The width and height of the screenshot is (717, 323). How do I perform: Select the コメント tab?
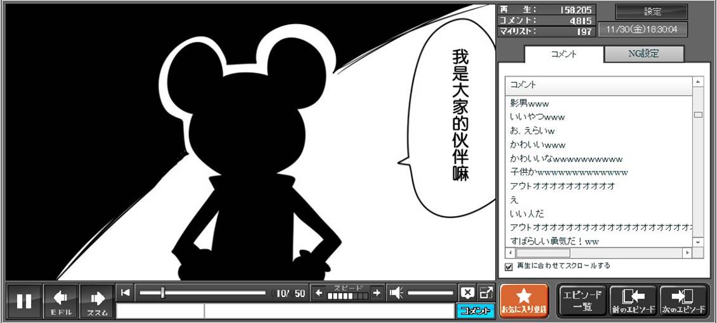click(564, 54)
